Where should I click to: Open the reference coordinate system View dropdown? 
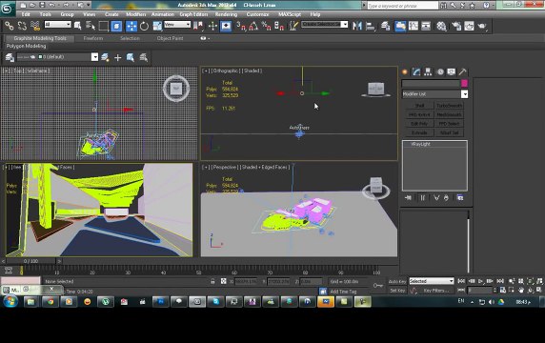tap(177, 25)
